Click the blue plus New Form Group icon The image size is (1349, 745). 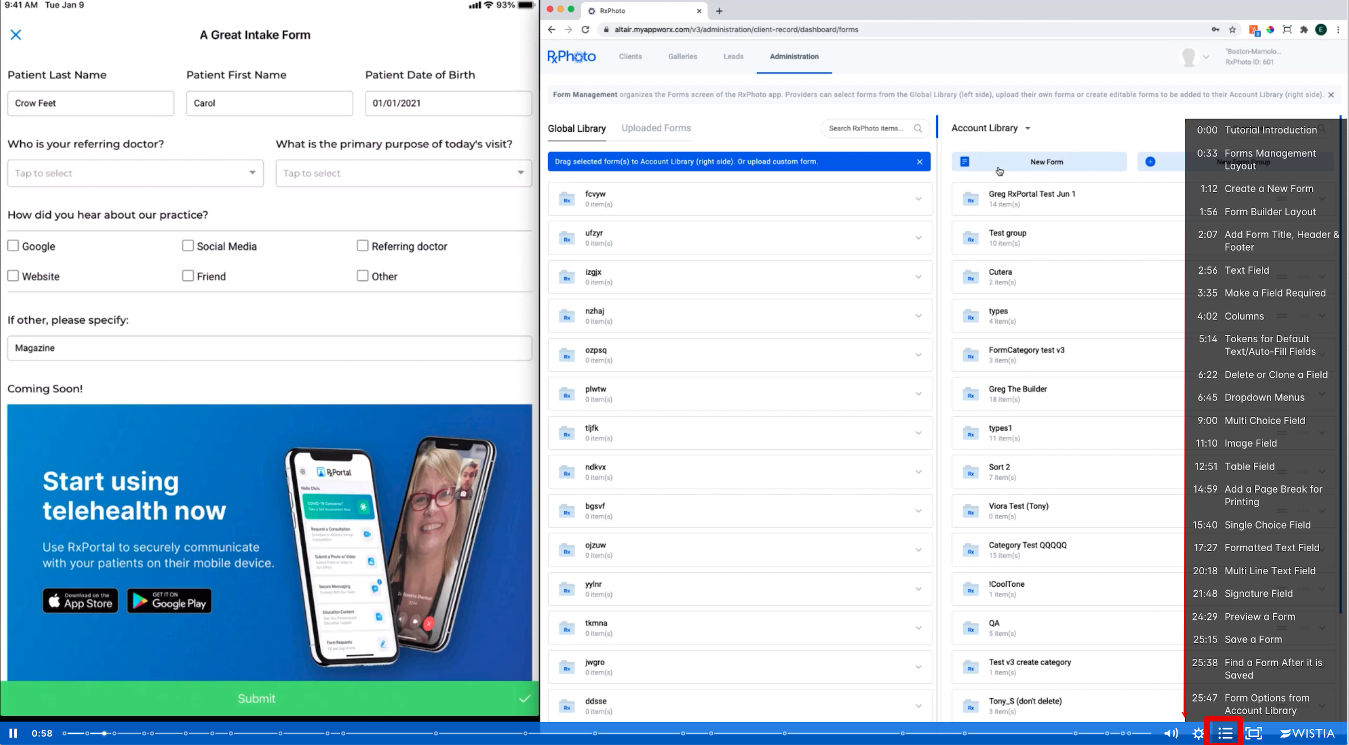[x=1150, y=162]
